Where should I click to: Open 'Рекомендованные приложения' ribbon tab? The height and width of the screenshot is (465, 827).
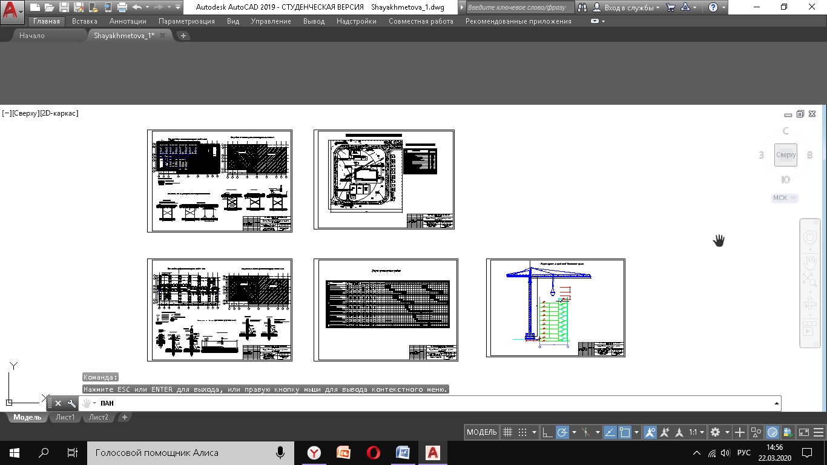click(x=518, y=21)
